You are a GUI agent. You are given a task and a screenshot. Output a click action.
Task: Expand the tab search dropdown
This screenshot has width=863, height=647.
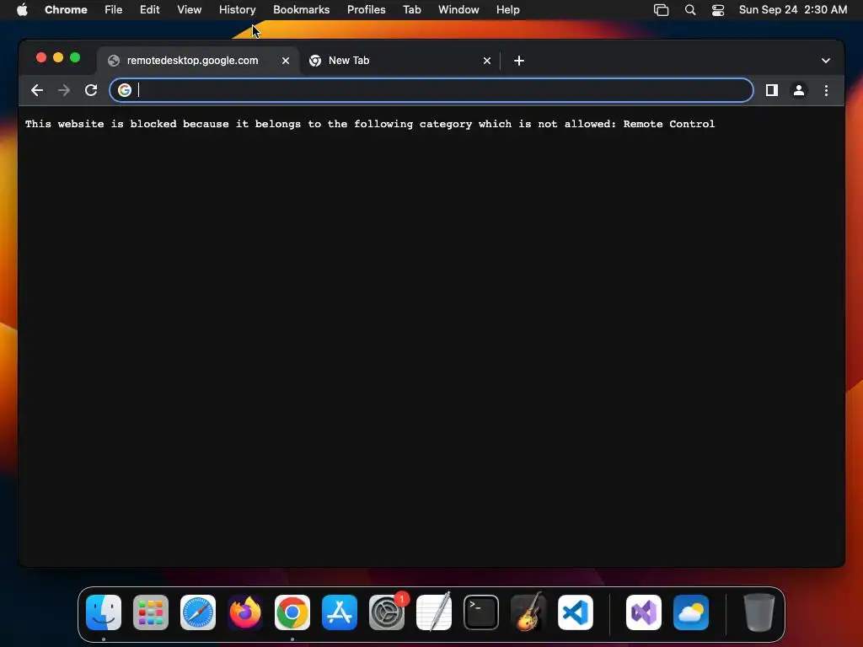(x=825, y=61)
